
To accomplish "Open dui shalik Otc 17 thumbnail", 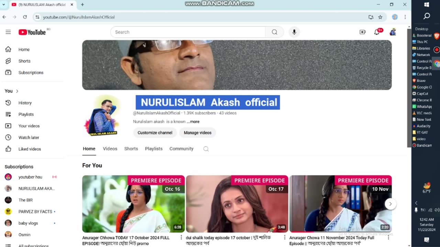I will (x=237, y=204).
